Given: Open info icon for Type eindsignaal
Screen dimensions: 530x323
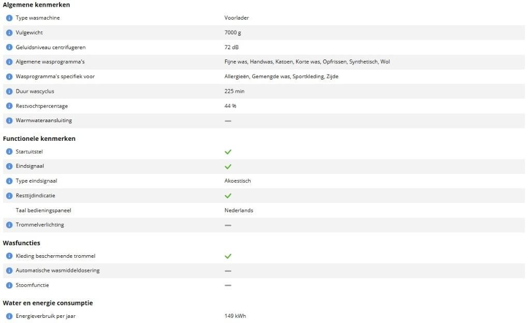Looking at the screenshot, I should tap(9, 181).
